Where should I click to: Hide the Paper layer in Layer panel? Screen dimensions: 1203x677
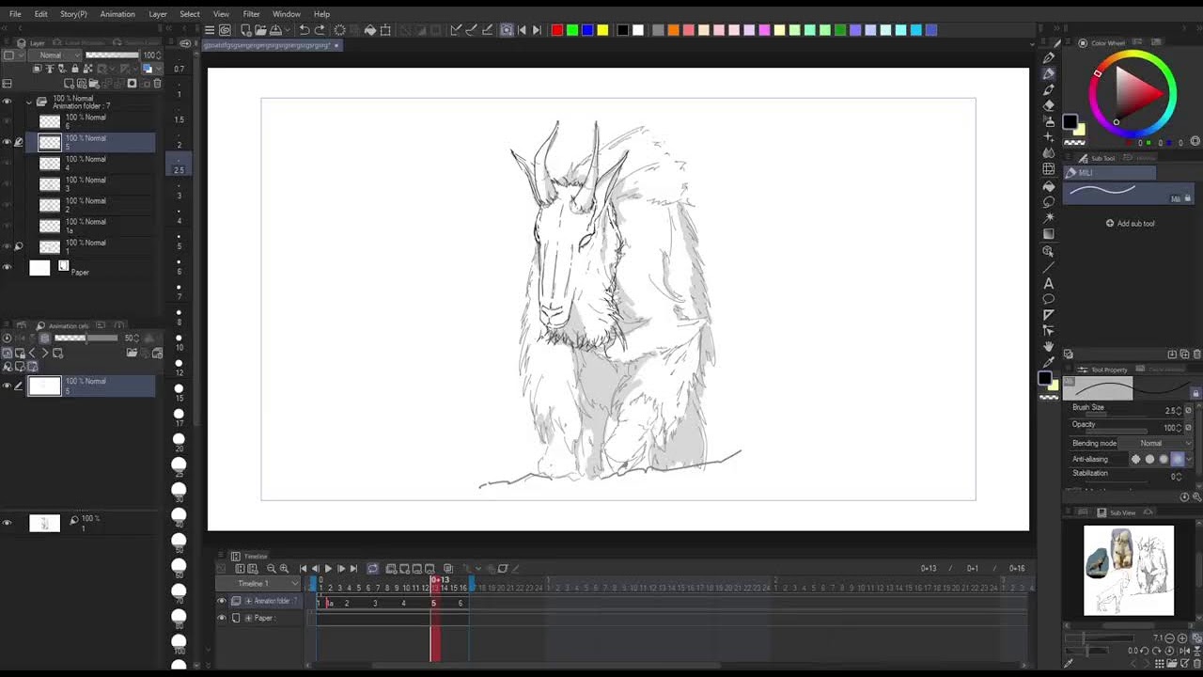(x=7, y=268)
